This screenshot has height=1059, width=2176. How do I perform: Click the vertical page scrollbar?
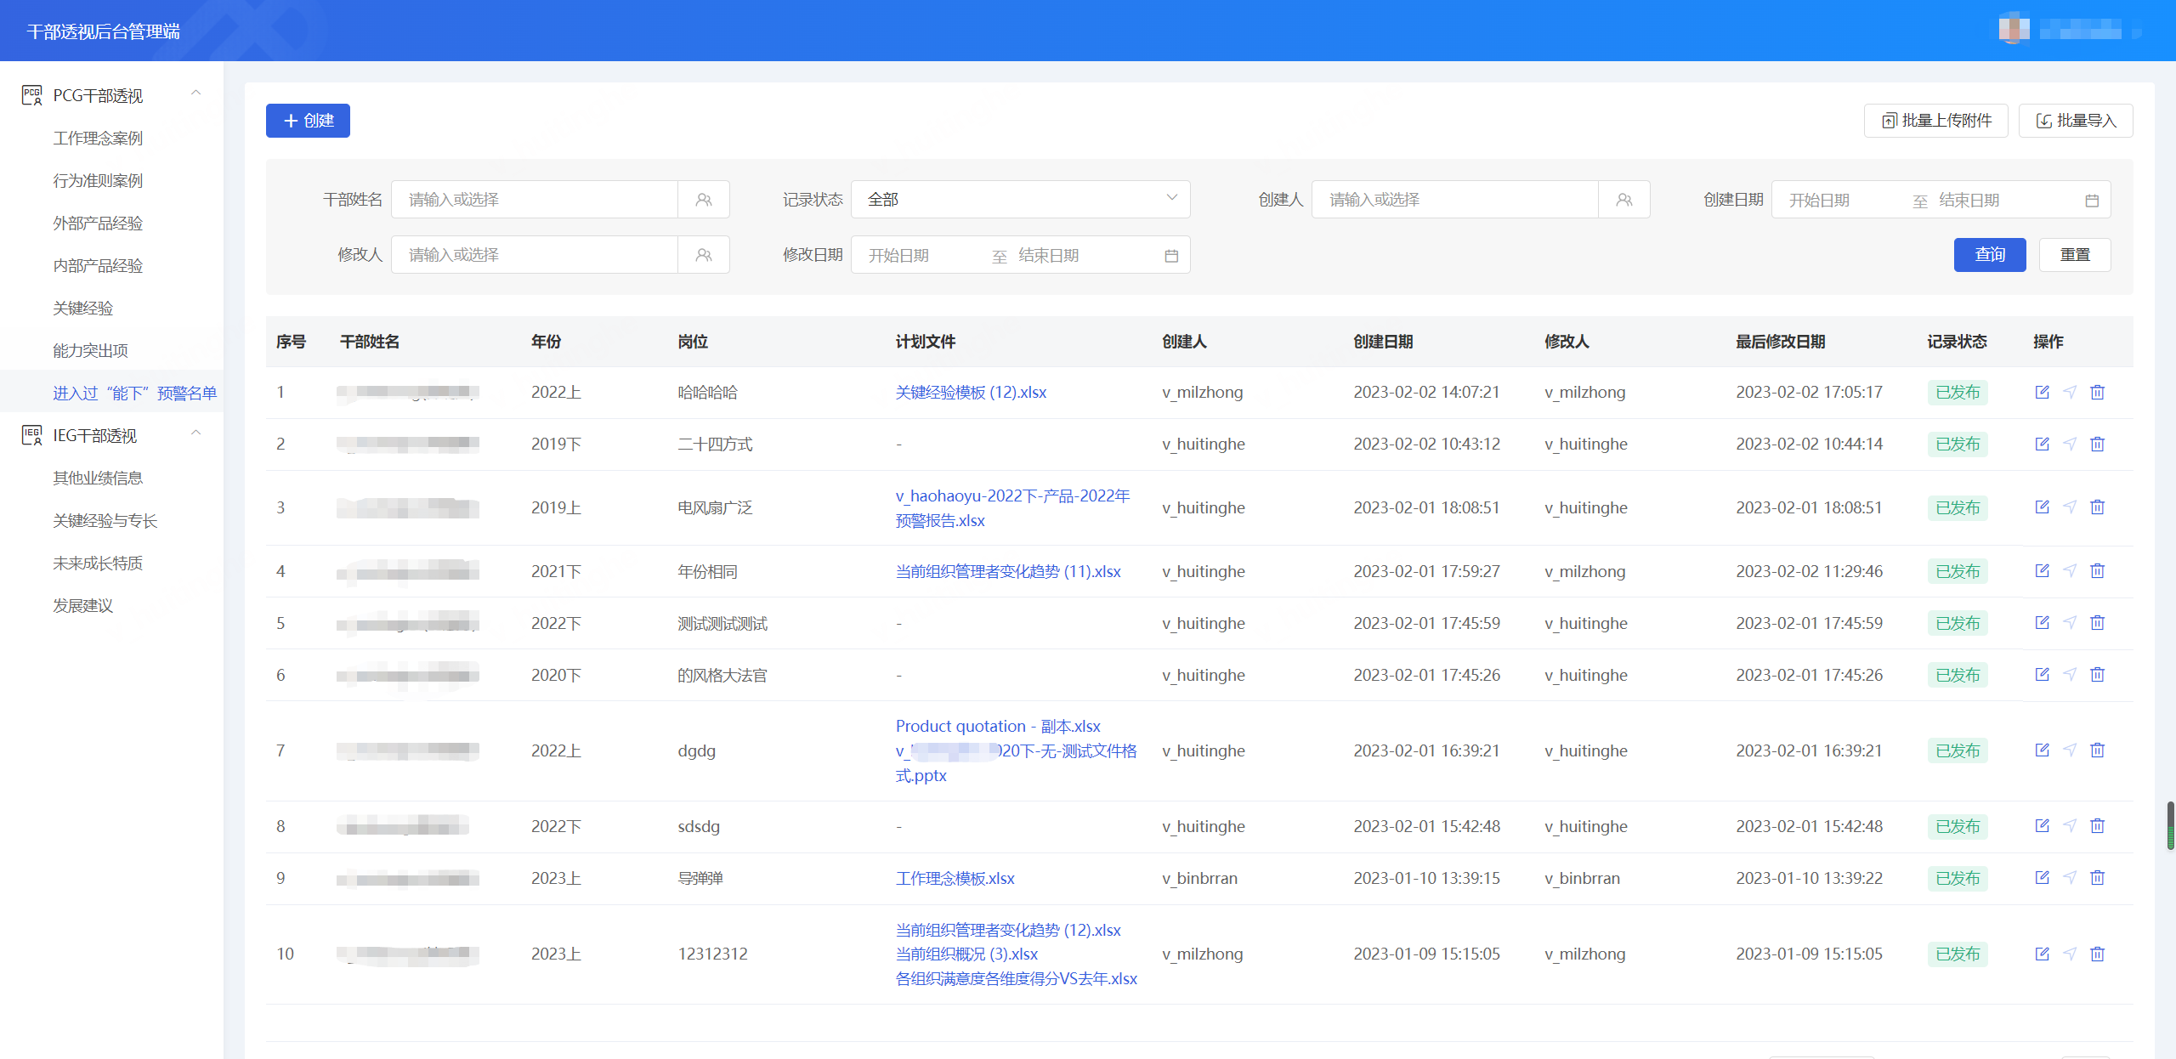[2170, 824]
